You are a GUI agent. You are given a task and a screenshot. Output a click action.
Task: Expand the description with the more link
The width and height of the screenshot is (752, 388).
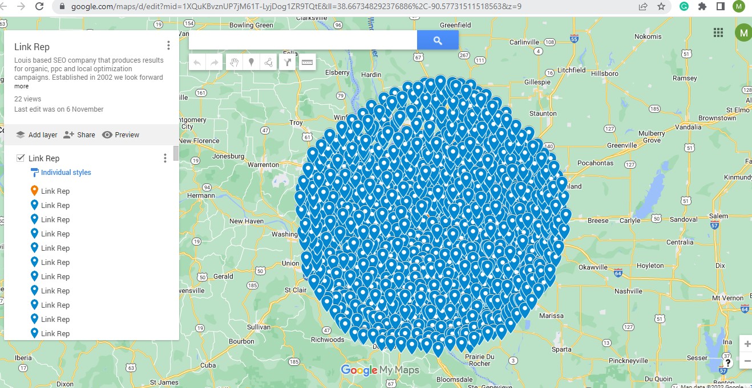(x=21, y=86)
